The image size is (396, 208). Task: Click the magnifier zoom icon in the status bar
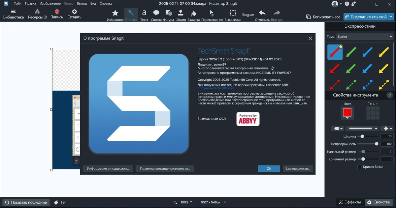(x=175, y=202)
